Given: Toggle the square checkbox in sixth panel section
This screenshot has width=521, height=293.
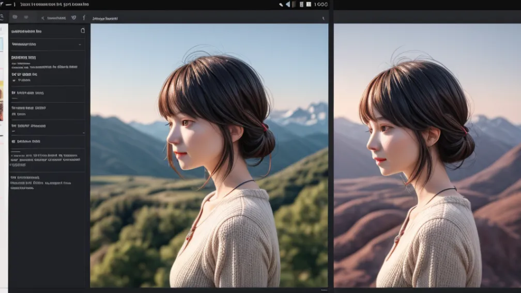Looking at the screenshot, I should pos(13,142).
